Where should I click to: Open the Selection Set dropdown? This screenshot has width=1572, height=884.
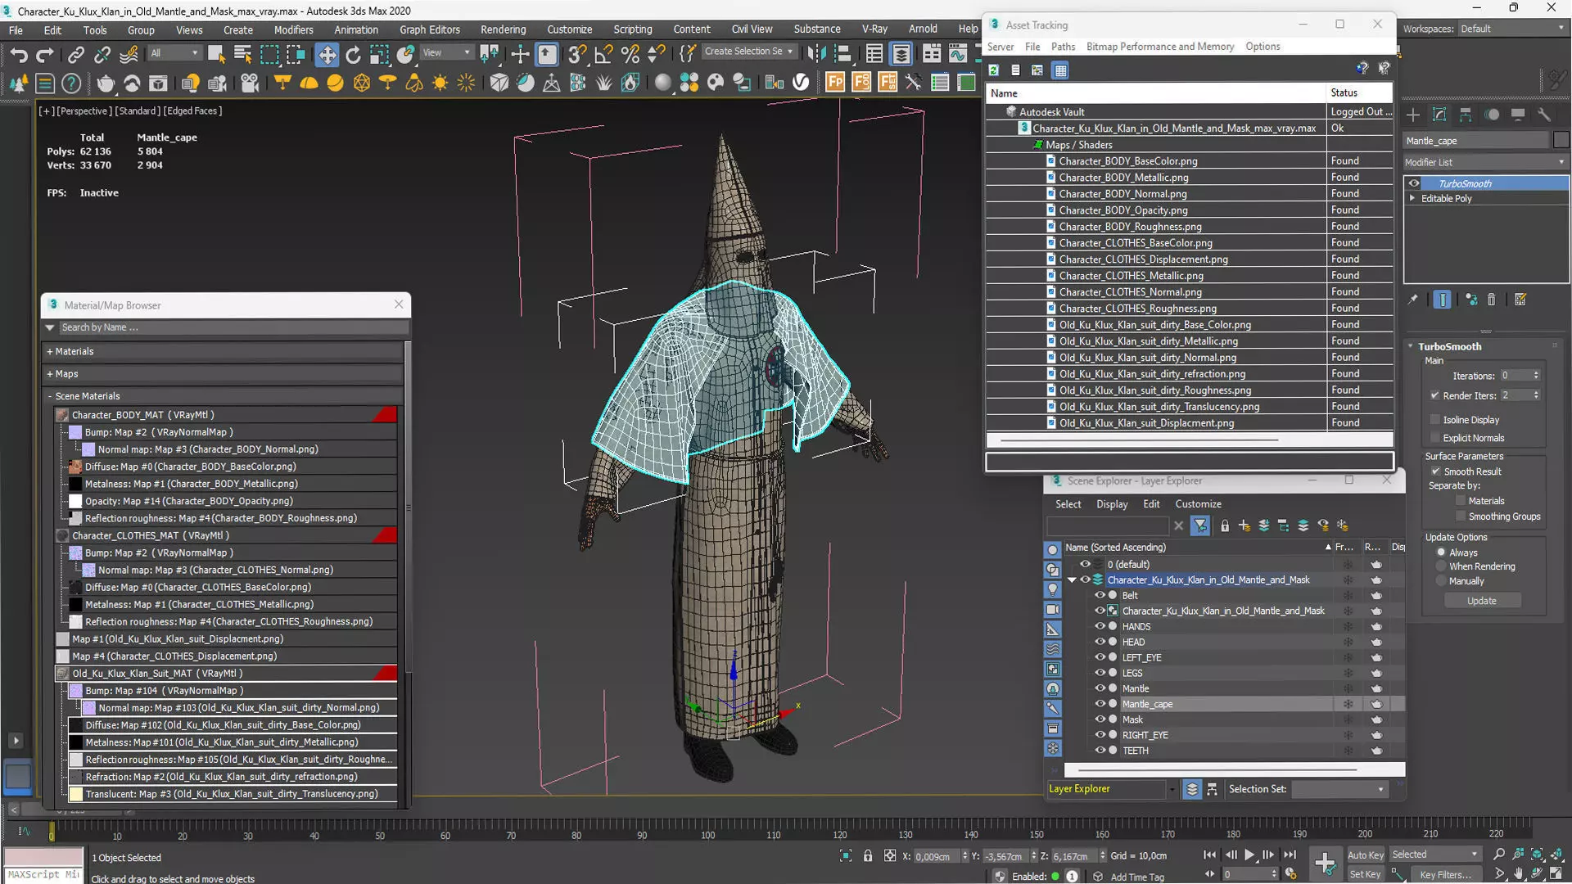1339,789
